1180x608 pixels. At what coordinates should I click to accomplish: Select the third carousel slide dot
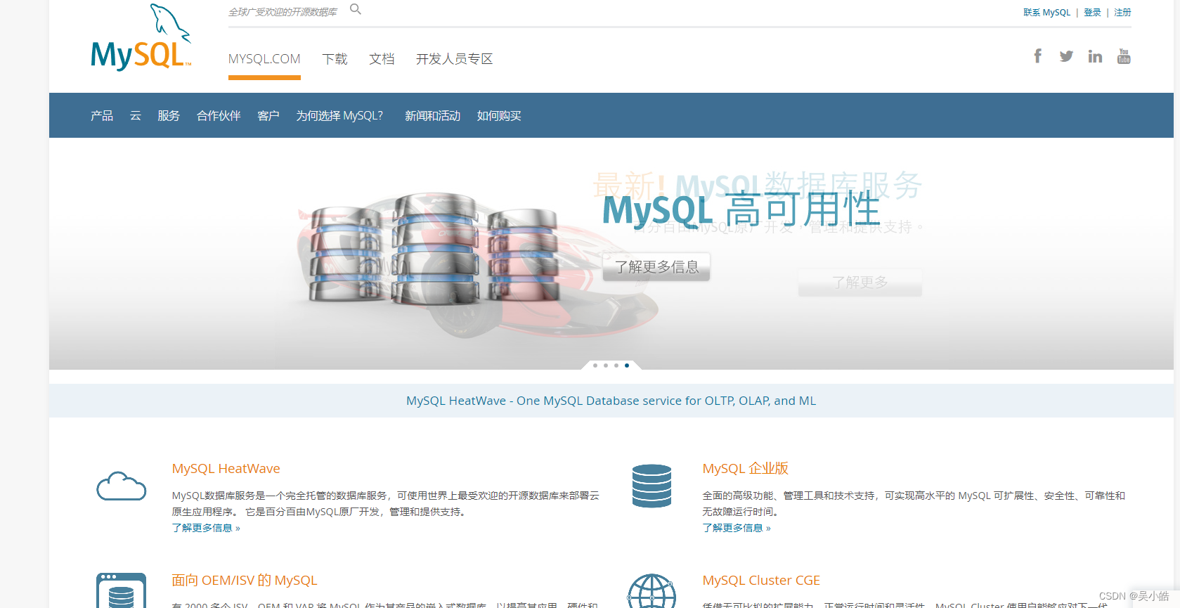pos(616,366)
